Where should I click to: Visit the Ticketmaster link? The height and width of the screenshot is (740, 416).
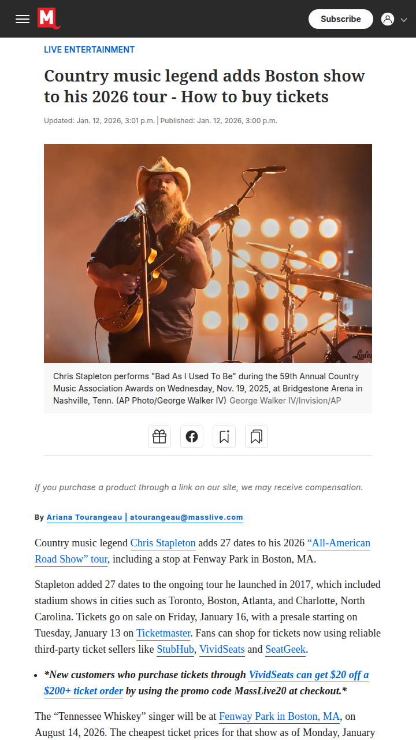click(164, 633)
